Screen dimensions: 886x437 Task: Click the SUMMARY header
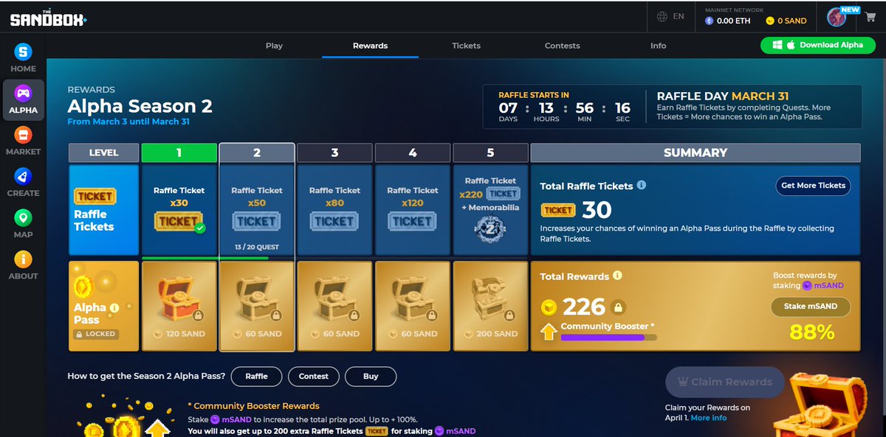[x=695, y=153]
